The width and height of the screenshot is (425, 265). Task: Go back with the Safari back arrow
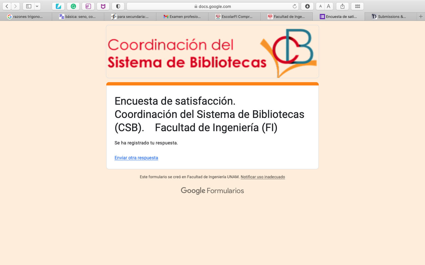[7, 6]
